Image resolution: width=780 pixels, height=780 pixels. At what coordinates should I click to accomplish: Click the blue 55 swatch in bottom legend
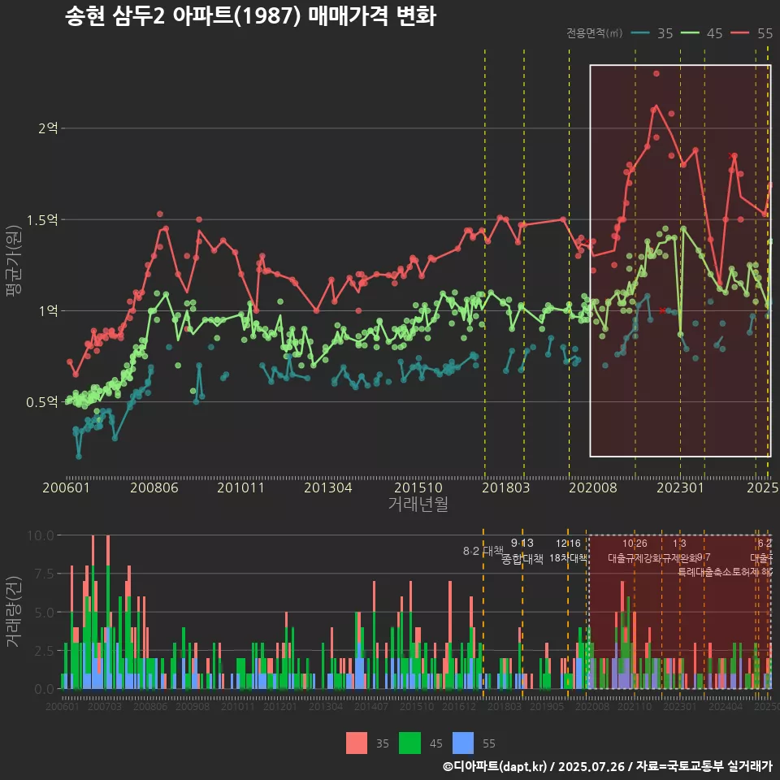[x=463, y=743]
